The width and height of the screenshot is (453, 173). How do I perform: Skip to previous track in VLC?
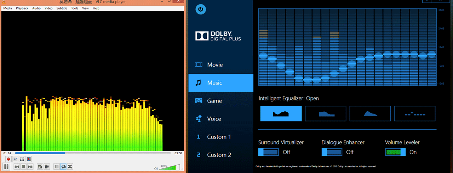coord(17,166)
